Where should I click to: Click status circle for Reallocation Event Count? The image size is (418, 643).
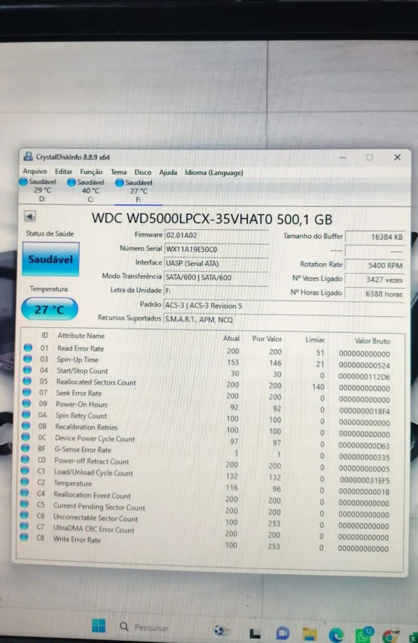[x=25, y=493]
